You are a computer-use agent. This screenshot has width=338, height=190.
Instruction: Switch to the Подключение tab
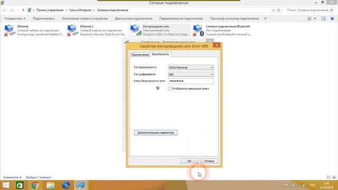click(140, 55)
